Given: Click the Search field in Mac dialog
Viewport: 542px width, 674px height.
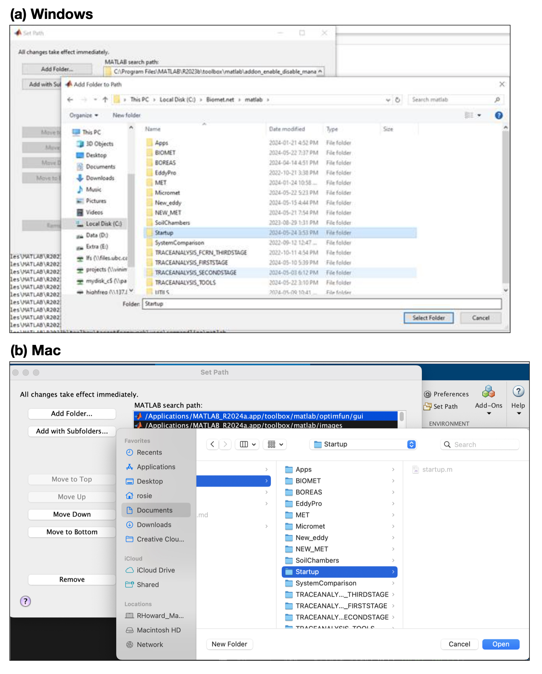Looking at the screenshot, I should click(479, 445).
